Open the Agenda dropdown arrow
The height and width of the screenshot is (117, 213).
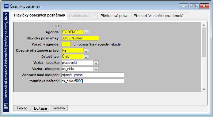pyautogui.click(x=86, y=32)
